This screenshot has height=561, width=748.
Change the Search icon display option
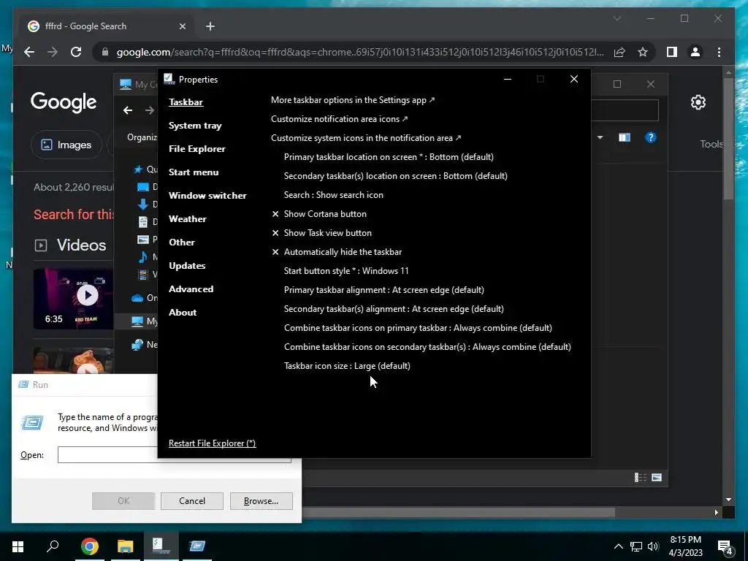[x=333, y=195]
